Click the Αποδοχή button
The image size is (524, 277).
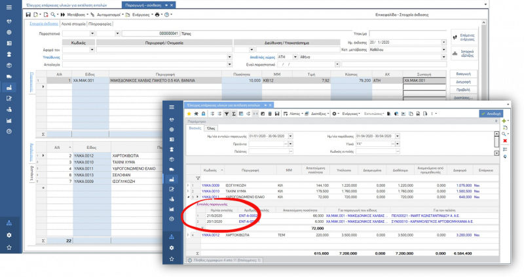pyautogui.click(x=491, y=114)
